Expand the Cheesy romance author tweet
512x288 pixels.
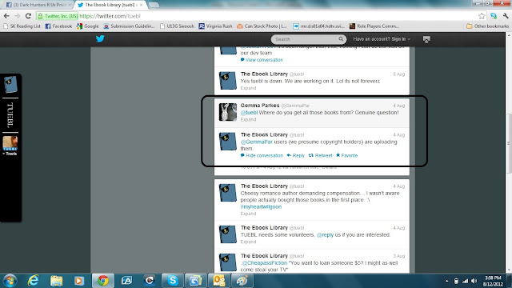pyautogui.click(x=248, y=214)
